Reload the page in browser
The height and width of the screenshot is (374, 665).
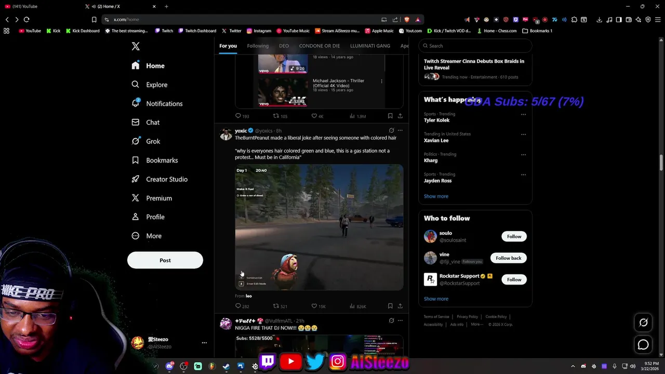click(26, 19)
